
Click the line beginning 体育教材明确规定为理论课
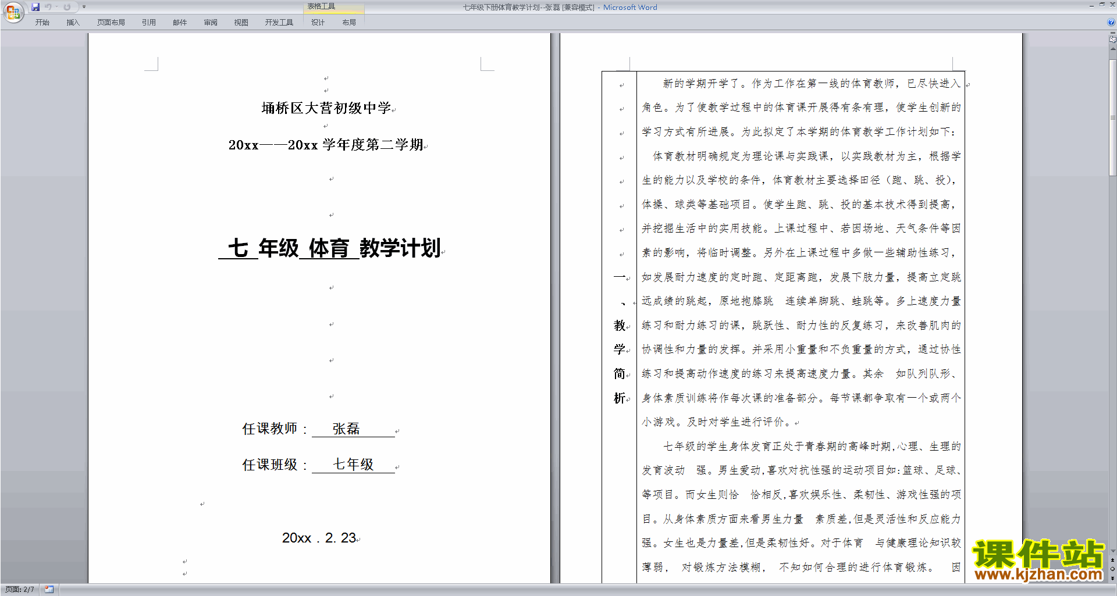(807, 156)
